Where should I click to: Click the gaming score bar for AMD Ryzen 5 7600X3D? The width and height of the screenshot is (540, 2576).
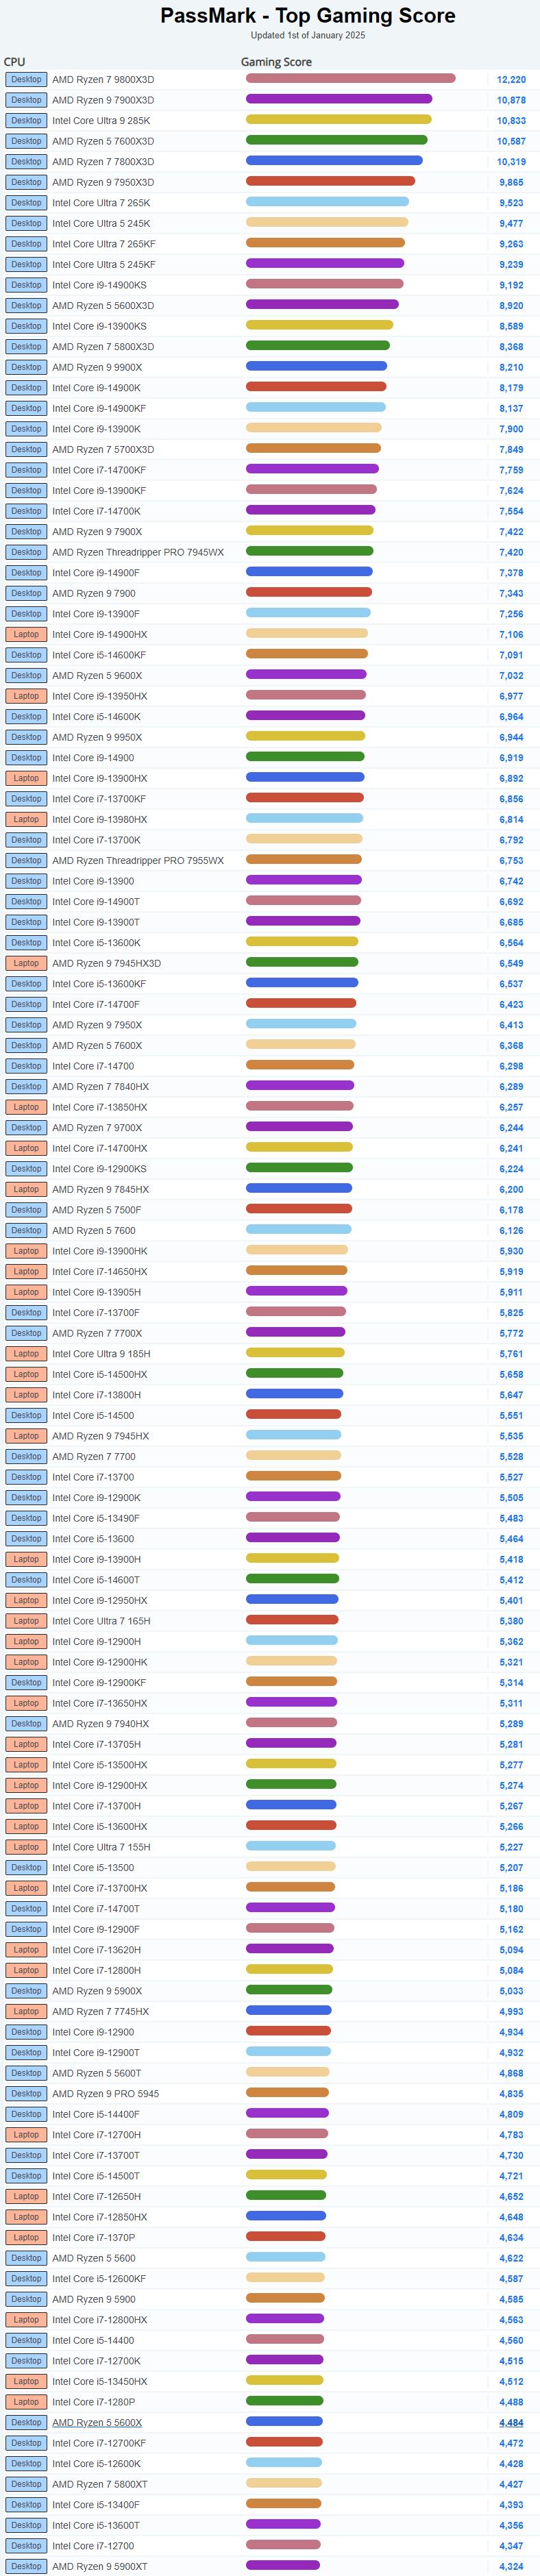pos(336,141)
